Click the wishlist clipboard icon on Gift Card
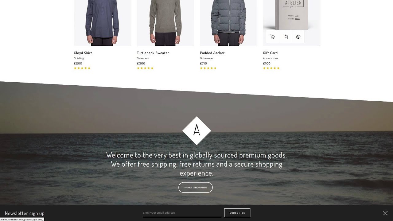 click(286, 37)
